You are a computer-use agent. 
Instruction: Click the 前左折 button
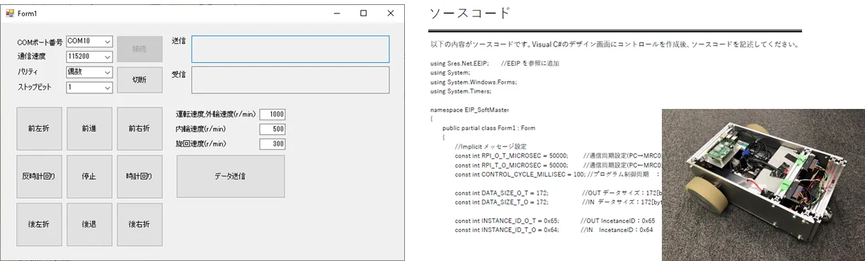click(x=39, y=129)
